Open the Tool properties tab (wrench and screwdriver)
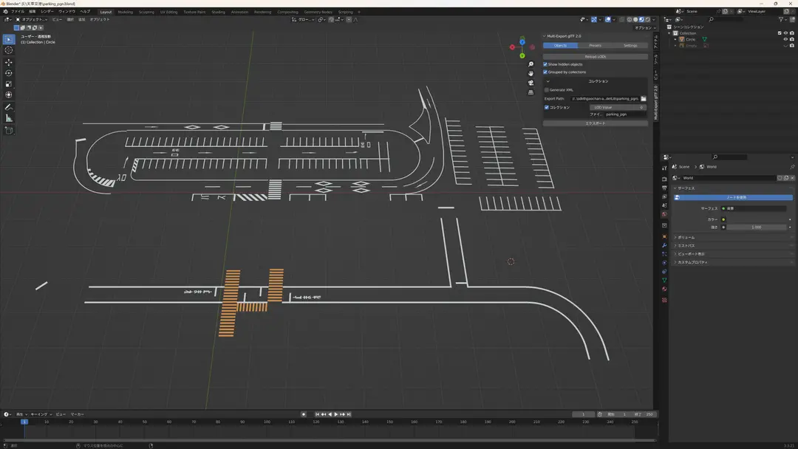The width and height of the screenshot is (798, 449). 664,168
